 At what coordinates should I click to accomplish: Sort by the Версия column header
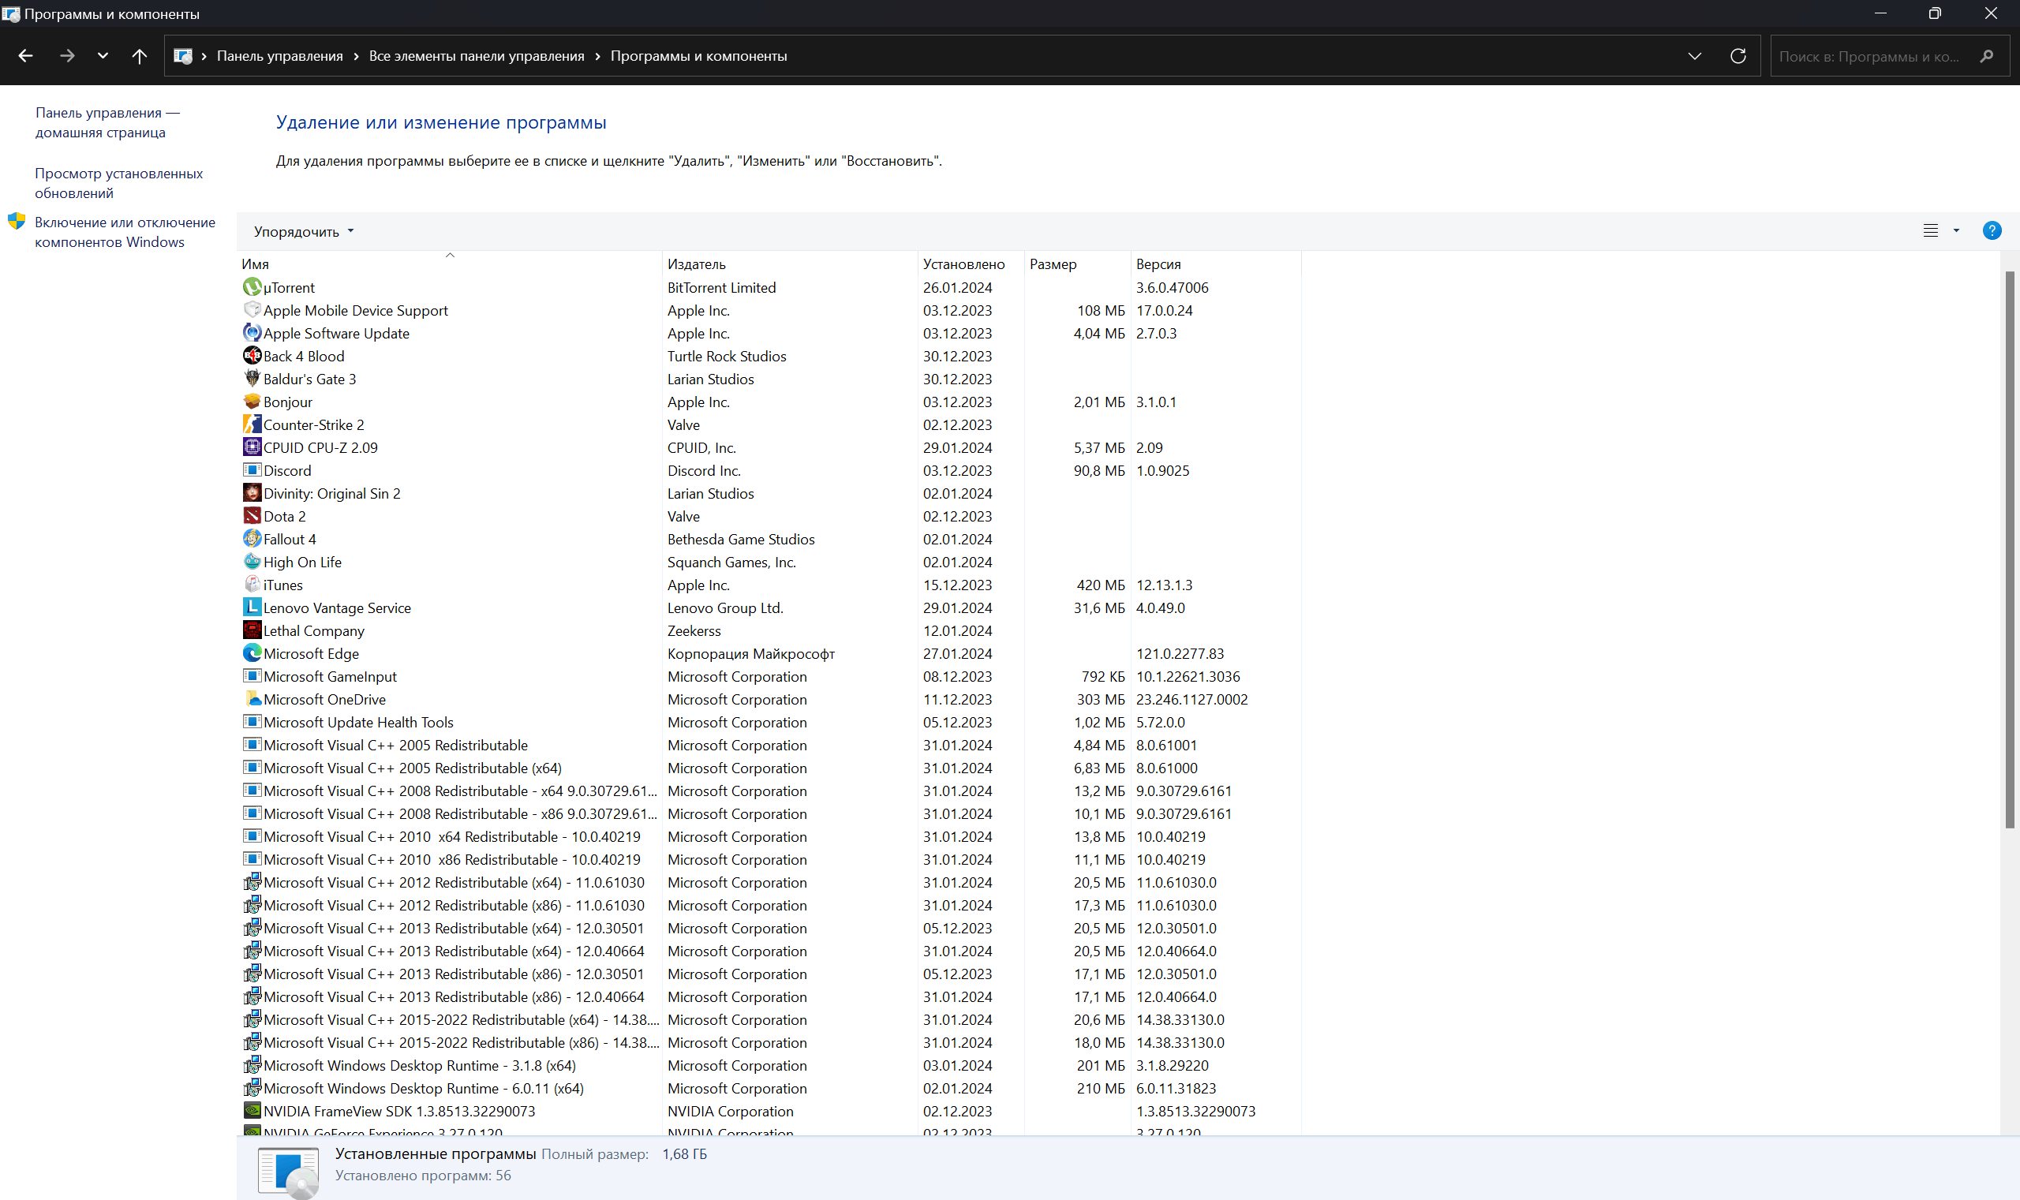(x=1215, y=264)
